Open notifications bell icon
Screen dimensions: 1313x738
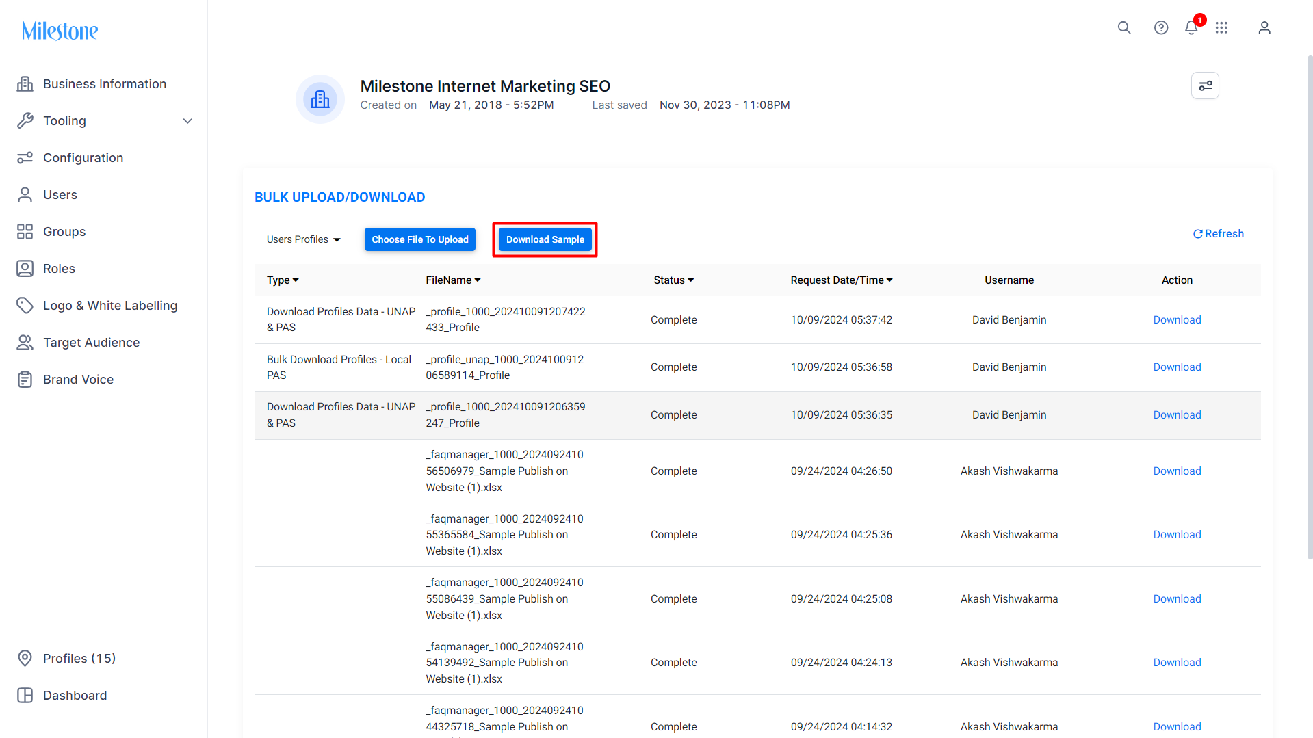click(1191, 27)
